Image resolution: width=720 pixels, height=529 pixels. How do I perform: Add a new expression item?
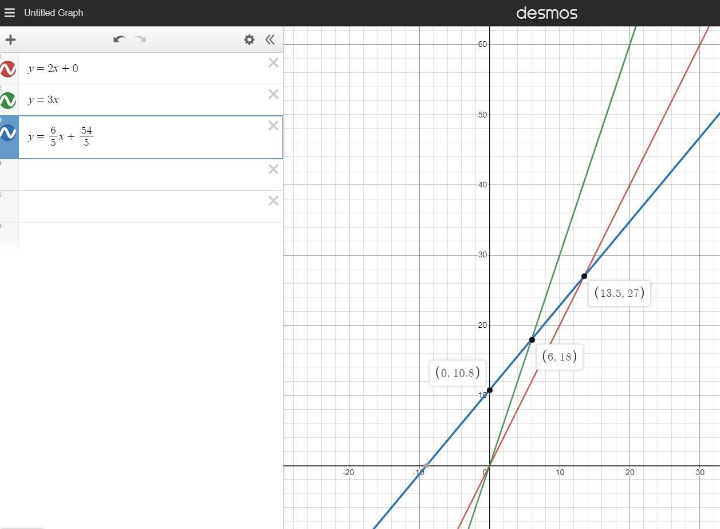click(10, 40)
